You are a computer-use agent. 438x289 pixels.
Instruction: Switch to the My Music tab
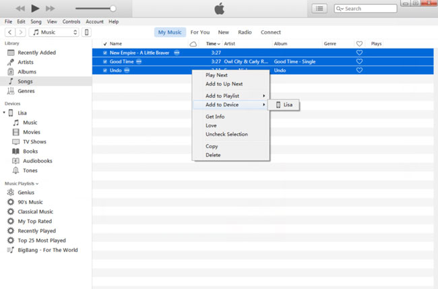pos(170,32)
